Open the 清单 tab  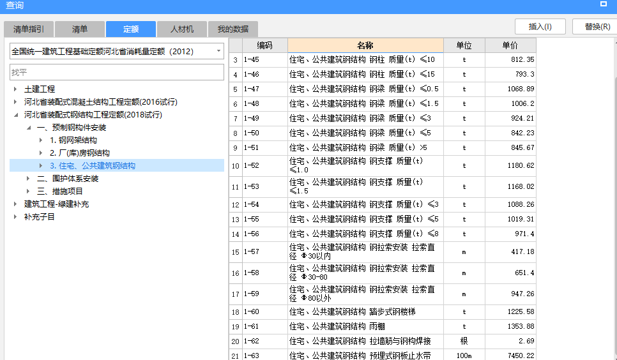point(80,29)
